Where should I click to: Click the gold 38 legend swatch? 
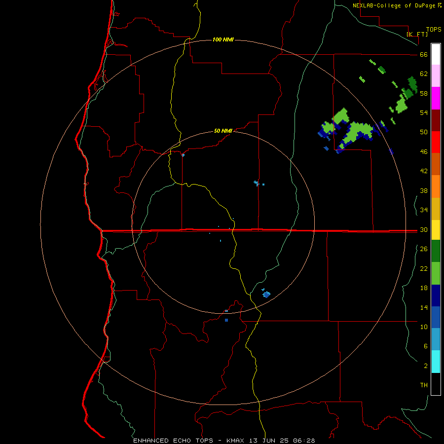(436, 209)
